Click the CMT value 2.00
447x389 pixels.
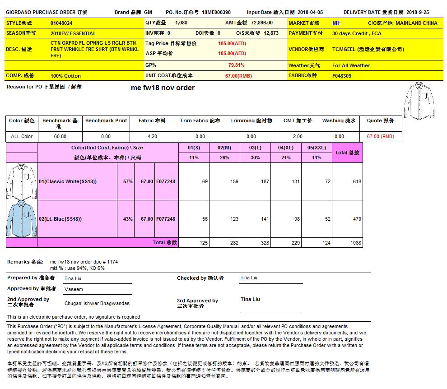pos(298,136)
